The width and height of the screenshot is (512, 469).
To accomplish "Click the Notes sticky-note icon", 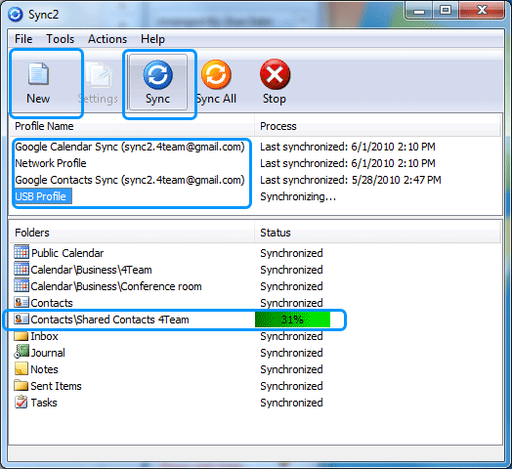I will point(21,368).
